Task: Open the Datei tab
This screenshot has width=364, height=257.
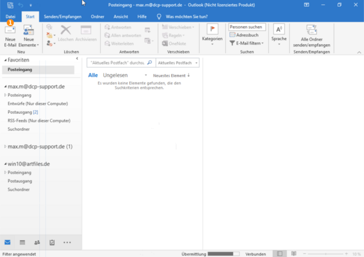Action: point(10,16)
